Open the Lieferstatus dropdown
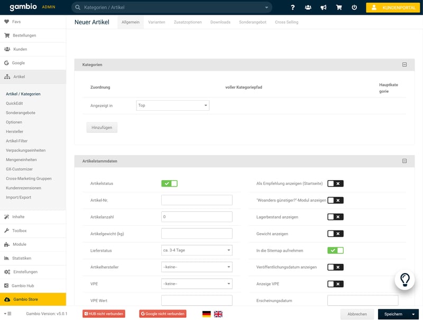Image resolution: width=423 pixels, height=320 pixels. 197,250
